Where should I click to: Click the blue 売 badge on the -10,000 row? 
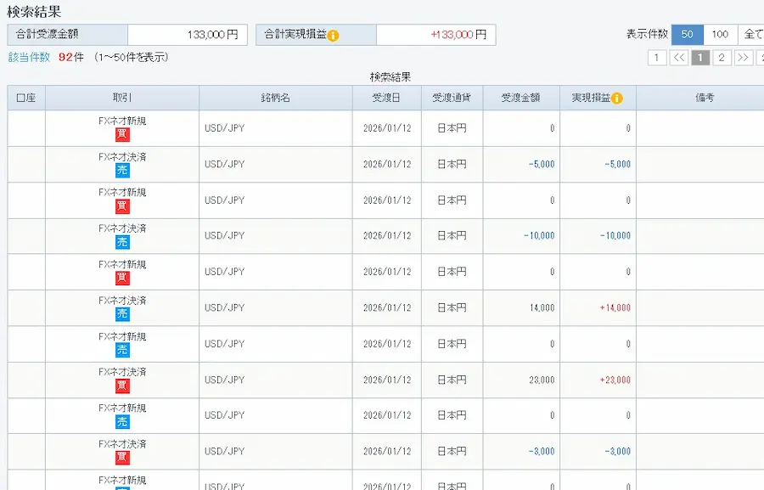[x=125, y=241]
